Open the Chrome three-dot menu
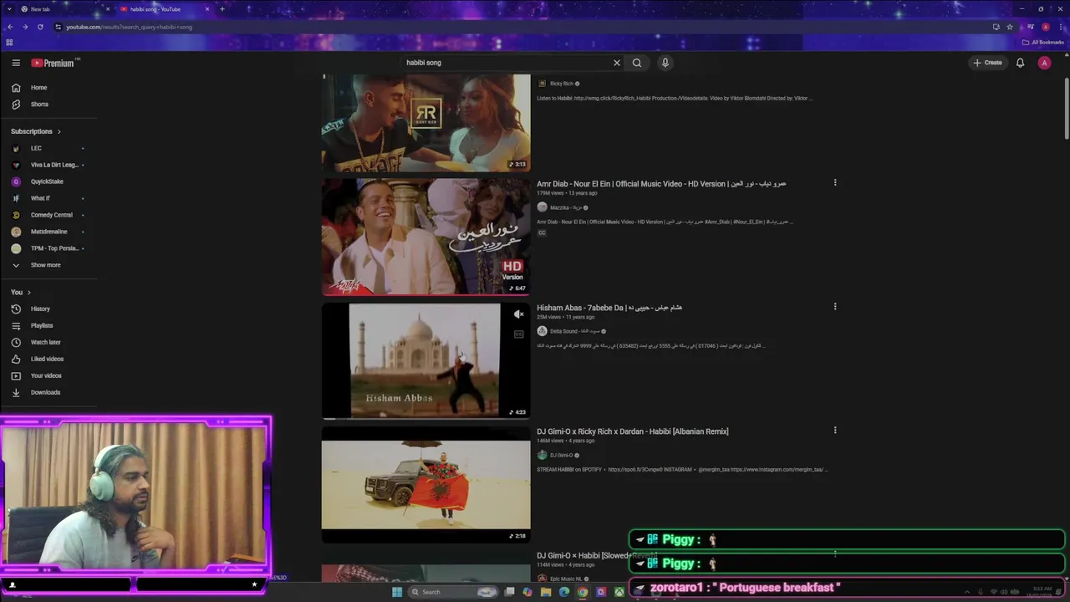This screenshot has height=602, width=1070. click(1059, 27)
